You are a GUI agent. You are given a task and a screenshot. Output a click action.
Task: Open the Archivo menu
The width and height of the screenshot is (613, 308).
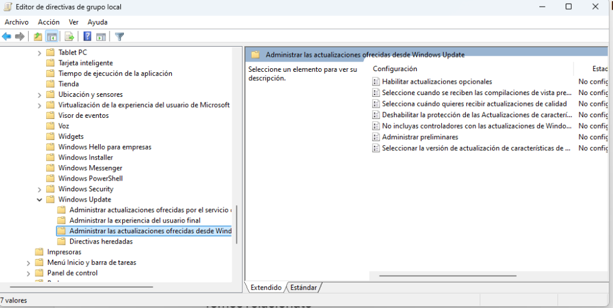17,22
